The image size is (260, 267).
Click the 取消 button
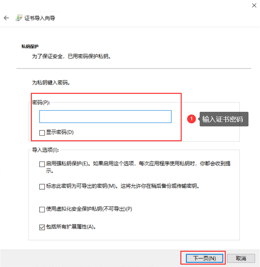click(241, 258)
